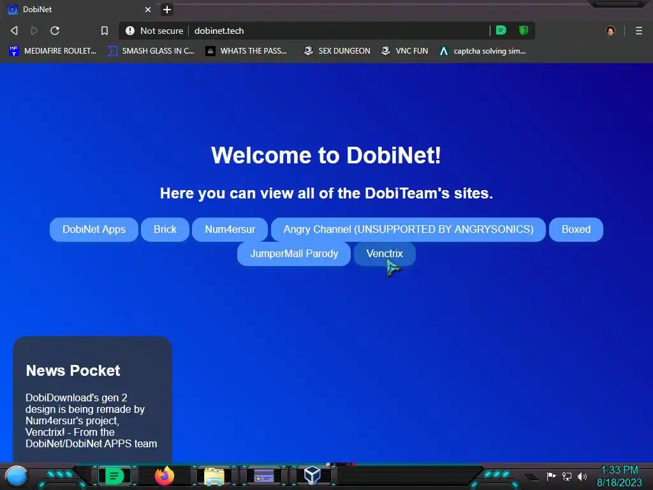Open the DobiNet Apps link
The width and height of the screenshot is (653, 490).
click(94, 230)
